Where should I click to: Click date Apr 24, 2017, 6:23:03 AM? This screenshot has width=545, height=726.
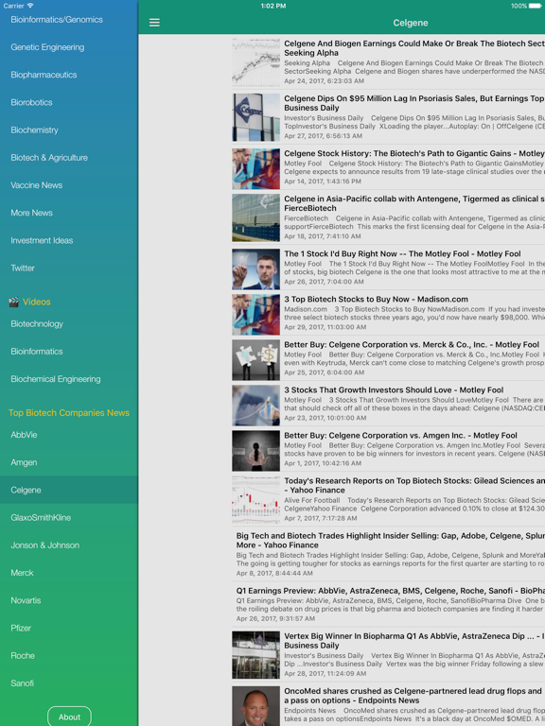(x=324, y=80)
